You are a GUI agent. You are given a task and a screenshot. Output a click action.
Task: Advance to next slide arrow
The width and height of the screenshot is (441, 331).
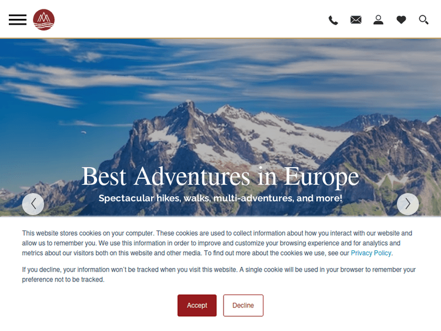coord(407,204)
